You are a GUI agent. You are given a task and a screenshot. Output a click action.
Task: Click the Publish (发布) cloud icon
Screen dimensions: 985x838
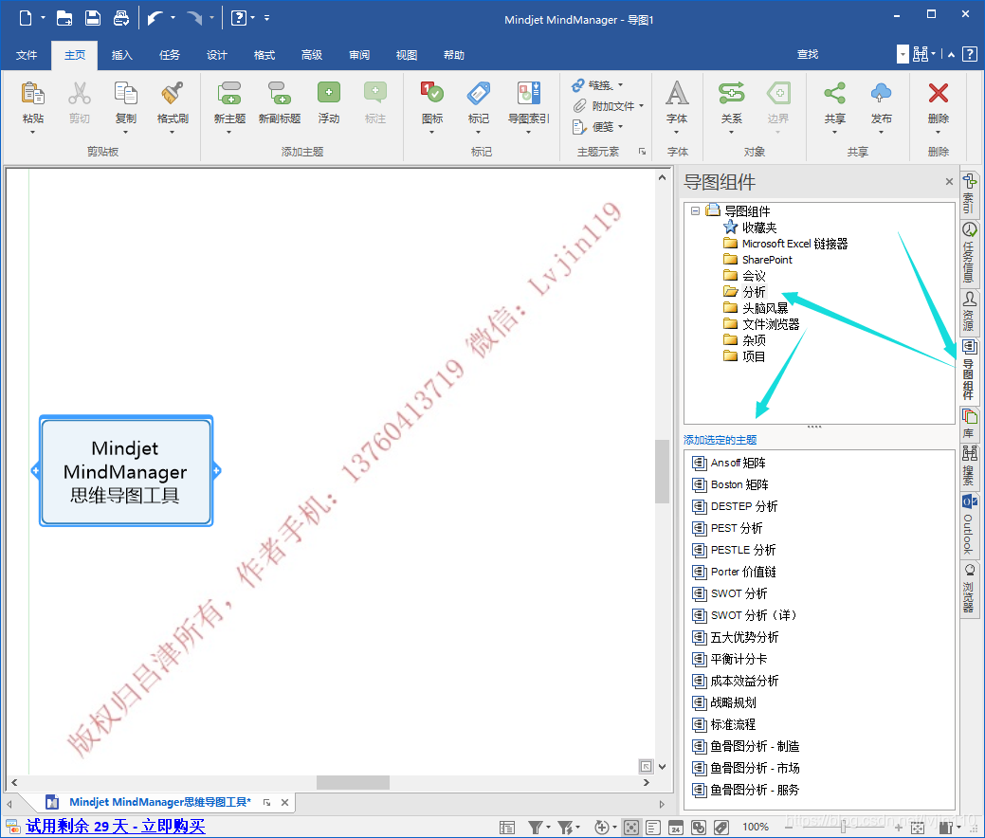[x=881, y=93]
